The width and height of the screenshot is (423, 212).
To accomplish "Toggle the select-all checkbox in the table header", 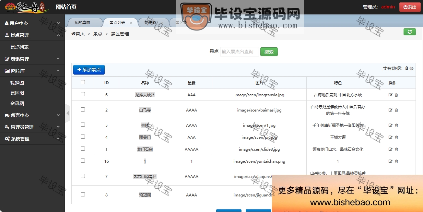I will point(83,82).
